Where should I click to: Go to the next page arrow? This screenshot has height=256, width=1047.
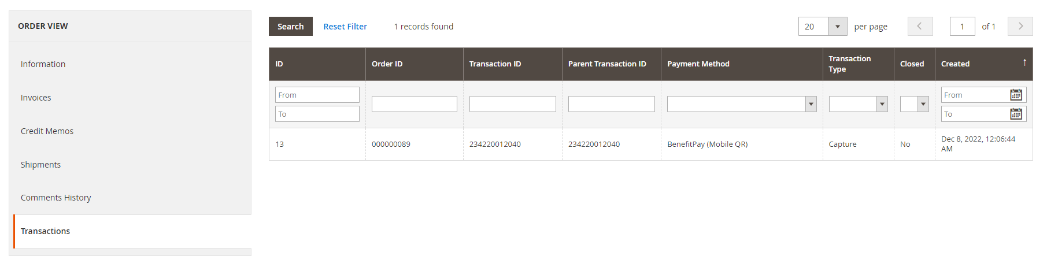(x=1020, y=27)
